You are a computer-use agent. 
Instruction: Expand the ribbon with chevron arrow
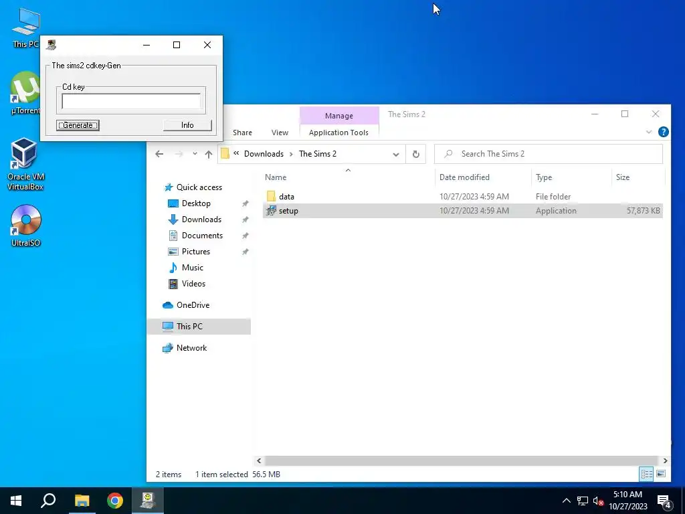pos(649,132)
